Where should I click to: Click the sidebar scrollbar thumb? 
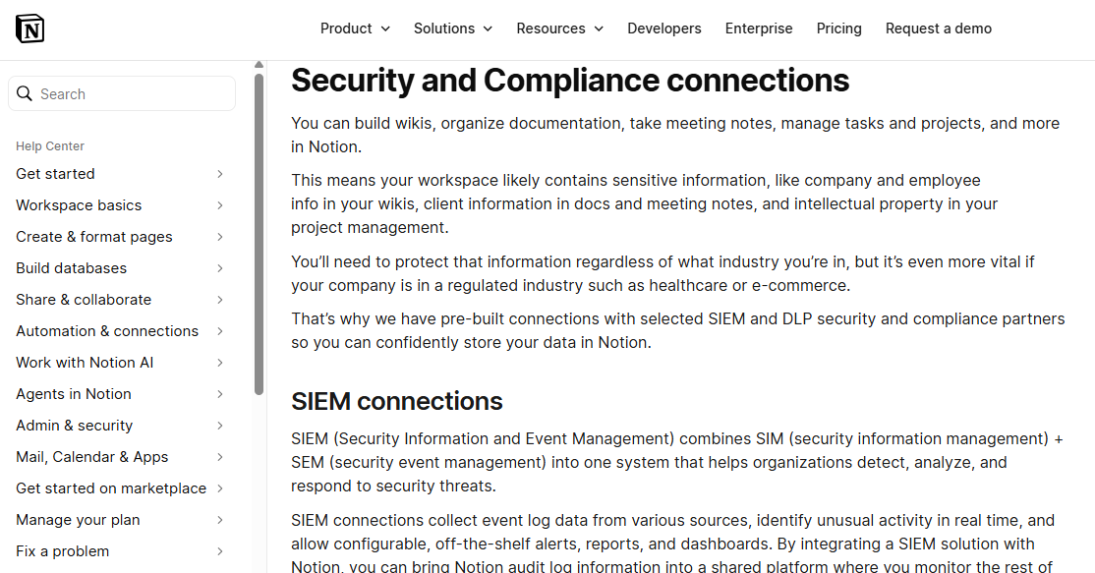(x=259, y=234)
